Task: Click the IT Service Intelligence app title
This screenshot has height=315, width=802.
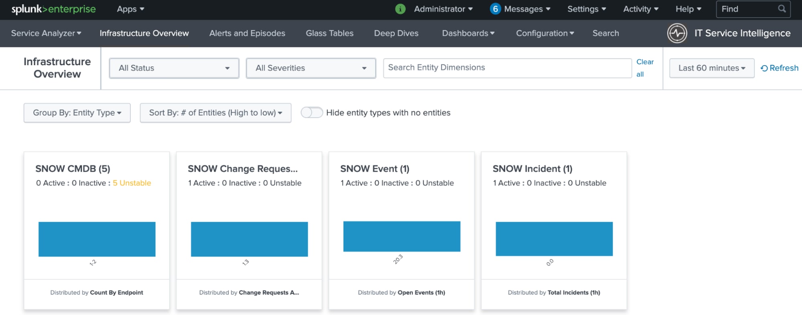Action: click(x=742, y=33)
